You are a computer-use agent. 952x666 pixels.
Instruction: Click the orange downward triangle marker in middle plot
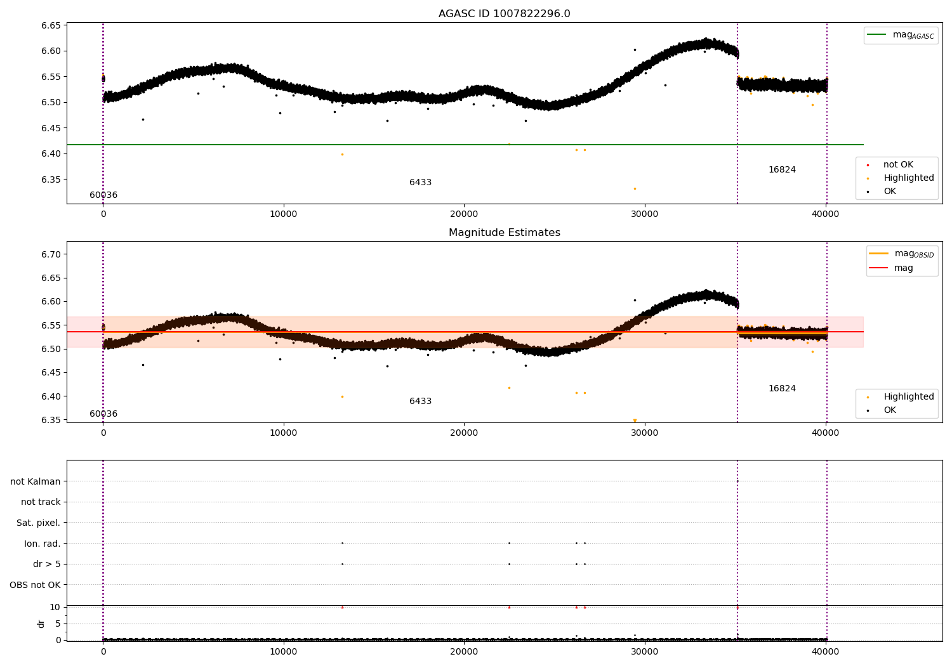(x=635, y=421)
